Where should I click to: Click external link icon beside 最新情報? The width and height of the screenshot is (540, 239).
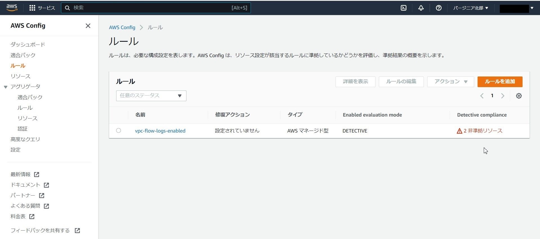(37, 175)
